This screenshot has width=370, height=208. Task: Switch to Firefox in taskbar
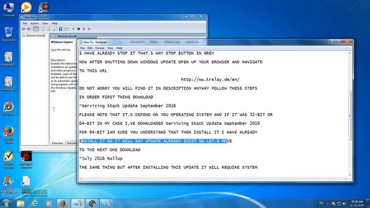coord(63,203)
